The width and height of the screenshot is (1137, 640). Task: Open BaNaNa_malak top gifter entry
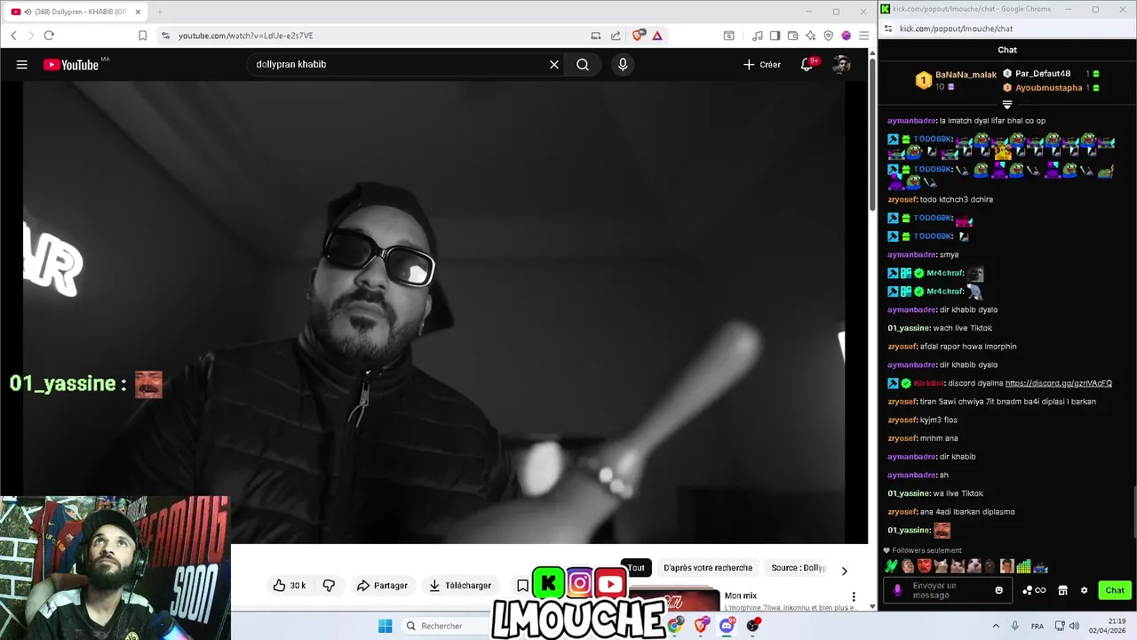956,80
